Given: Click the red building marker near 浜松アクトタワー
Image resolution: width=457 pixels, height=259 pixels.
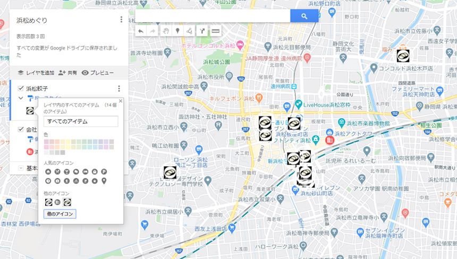Looking at the screenshot, I should click(x=329, y=140).
